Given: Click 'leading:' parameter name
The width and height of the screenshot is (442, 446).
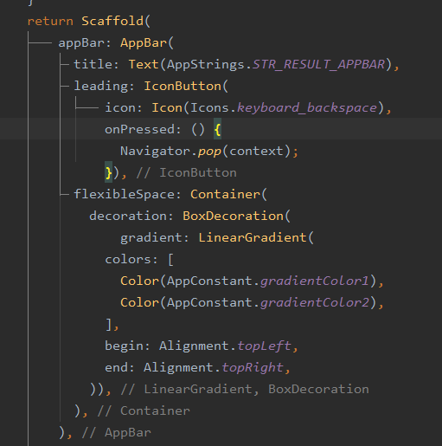Looking at the screenshot, I should click(x=104, y=87).
